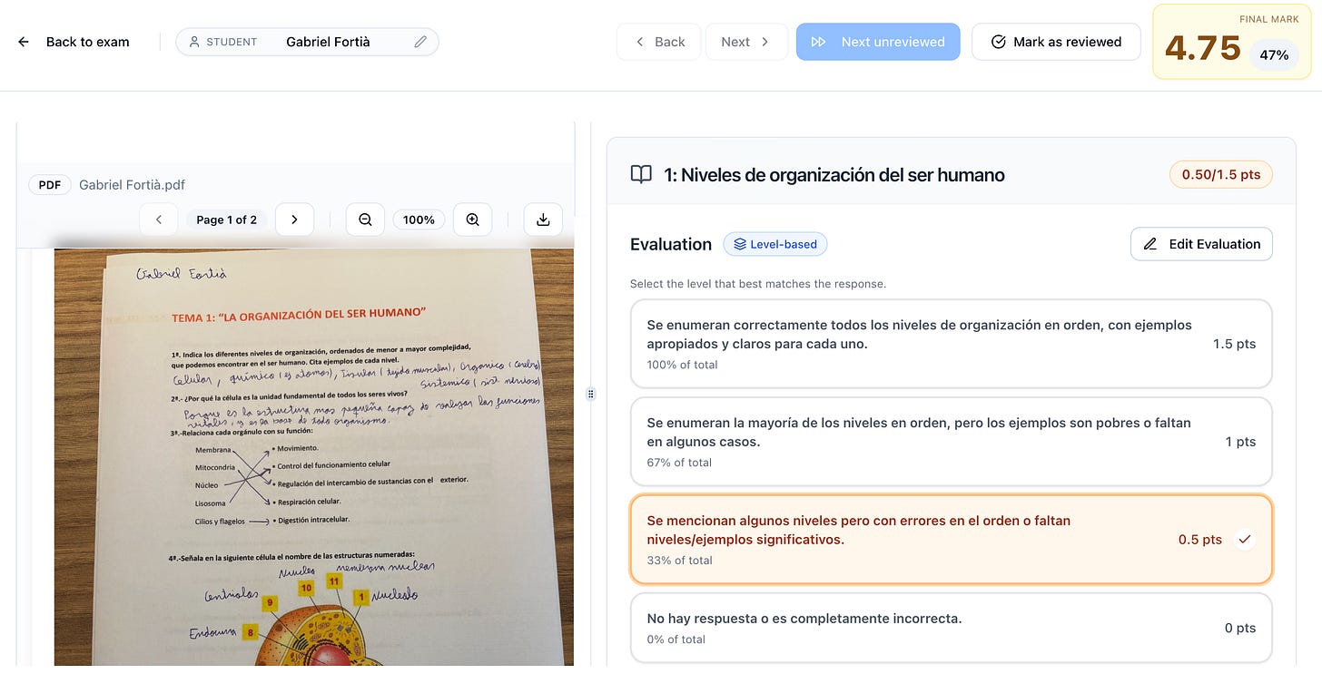Click the 47% percentage badge
This screenshot has height=693, width=1322.
coord(1274,54)
